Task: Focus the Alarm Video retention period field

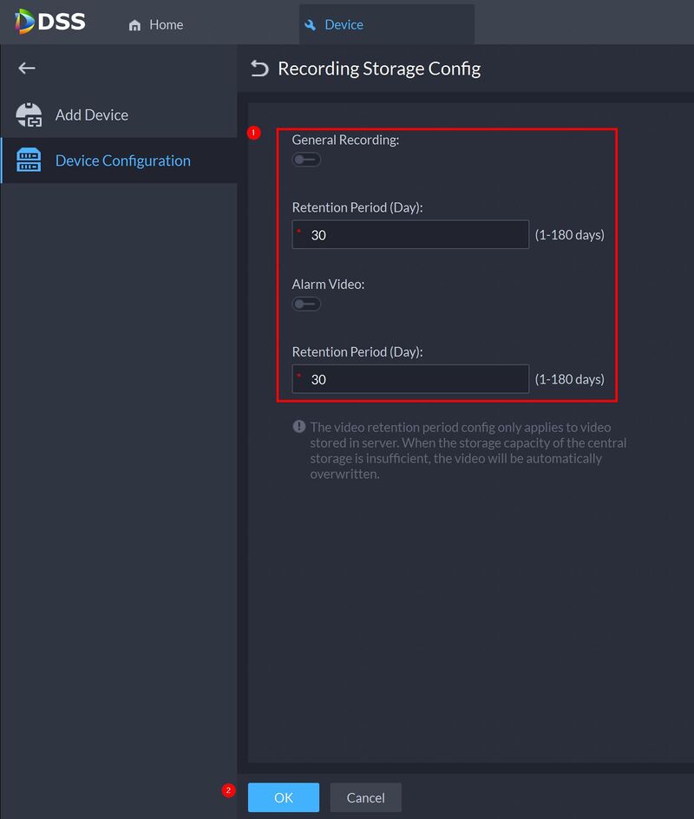Action: [x=415, y=379]
